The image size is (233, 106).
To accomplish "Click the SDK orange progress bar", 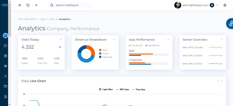I will [x=141, y=54].
